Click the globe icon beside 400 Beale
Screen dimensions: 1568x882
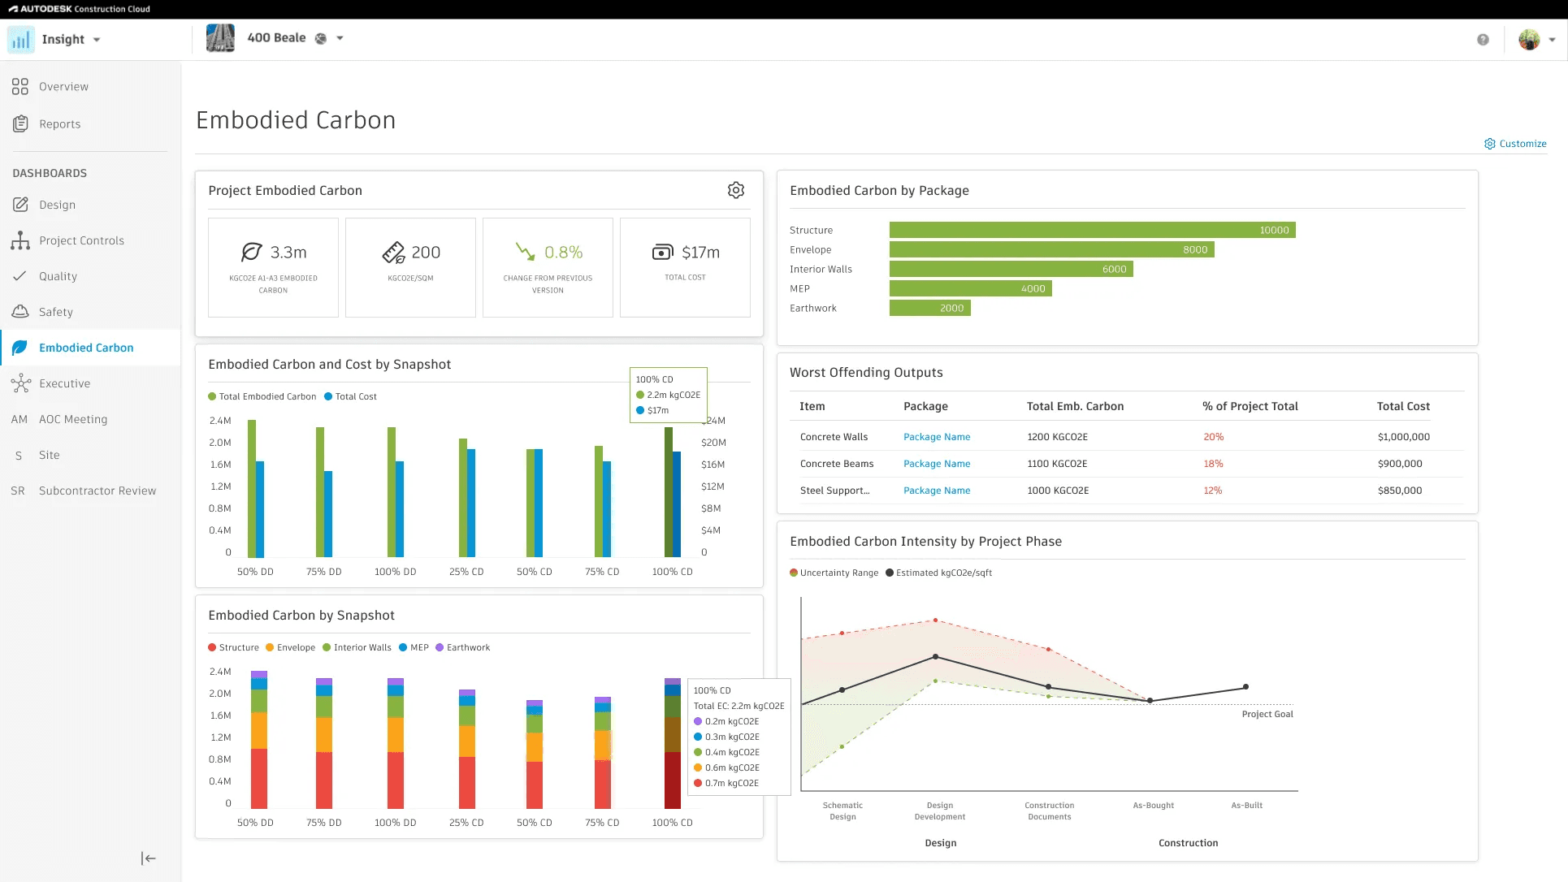coord(321,38)
